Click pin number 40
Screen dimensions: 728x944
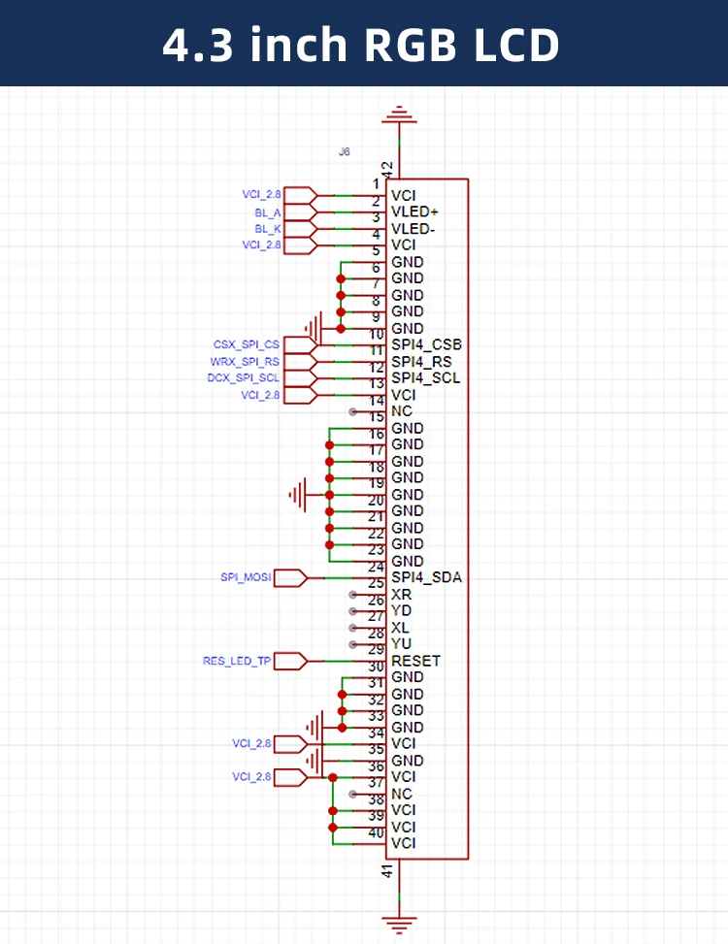pos(377,832)
